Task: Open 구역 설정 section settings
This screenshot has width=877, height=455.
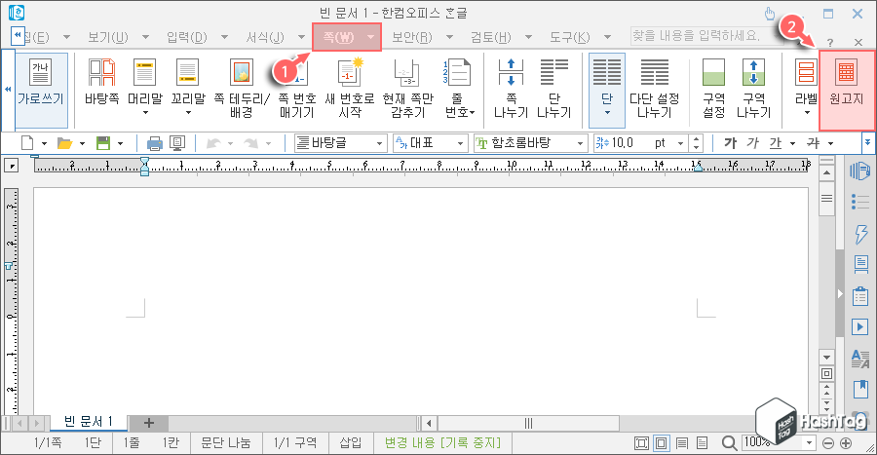Action: coord(713,88)
